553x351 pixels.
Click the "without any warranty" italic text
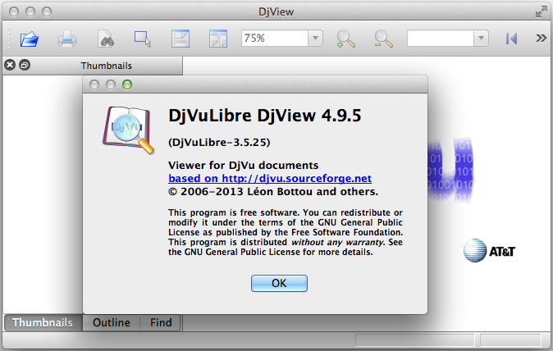point(337,242)
